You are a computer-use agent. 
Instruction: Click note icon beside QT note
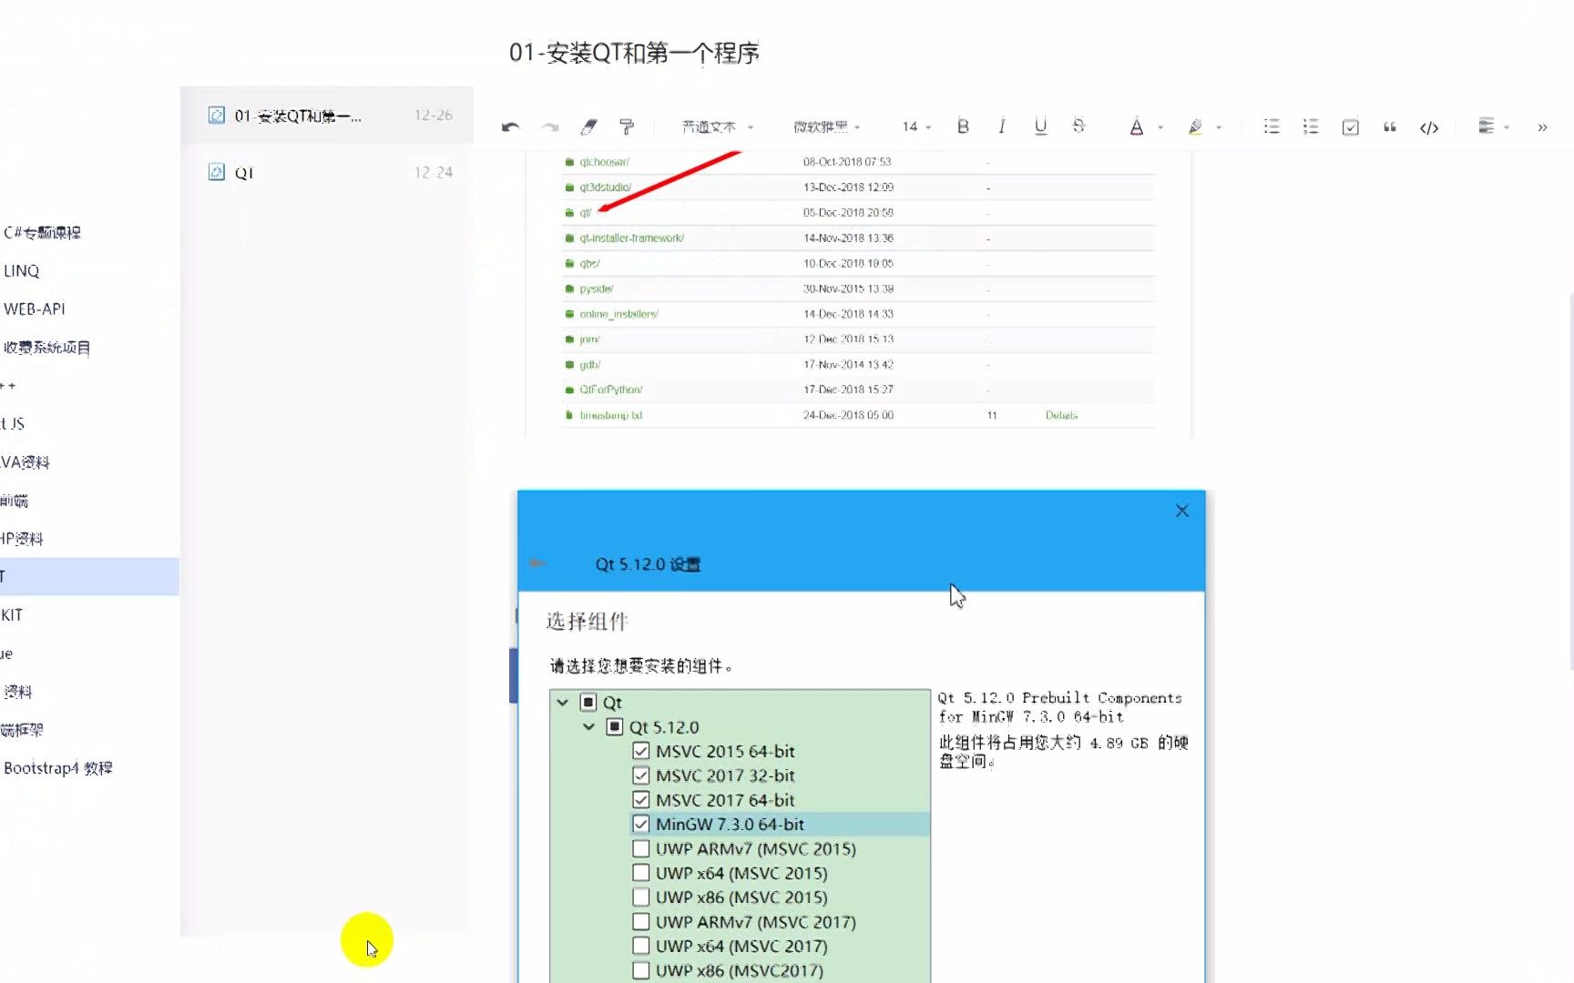[x=217, y=172]
